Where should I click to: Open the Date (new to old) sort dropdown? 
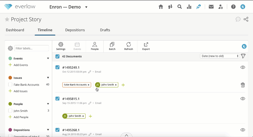point(220,56)
